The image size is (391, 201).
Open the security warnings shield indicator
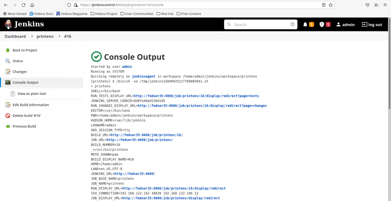325,24
